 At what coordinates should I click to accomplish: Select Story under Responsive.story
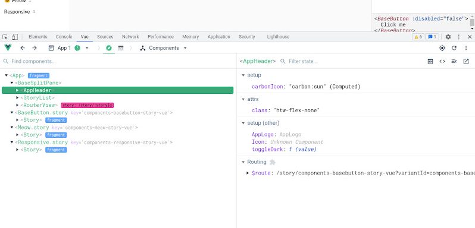pos(31,150)
